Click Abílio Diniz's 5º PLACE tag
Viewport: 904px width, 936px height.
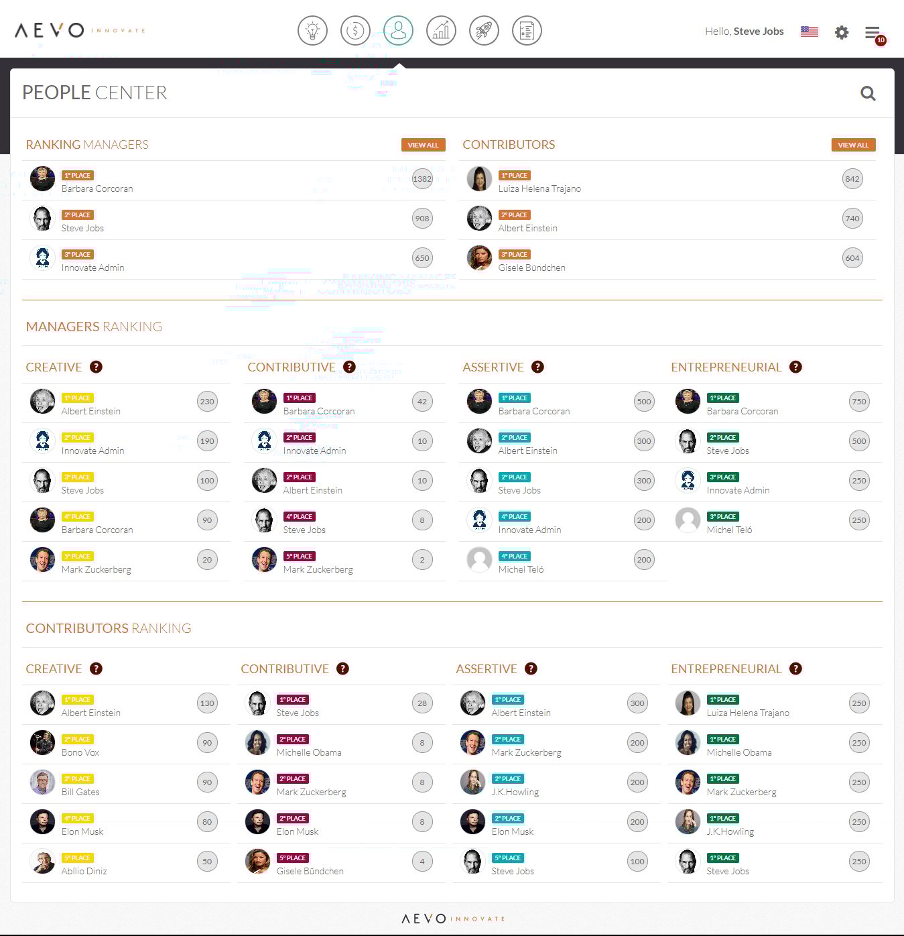(78, 858)
